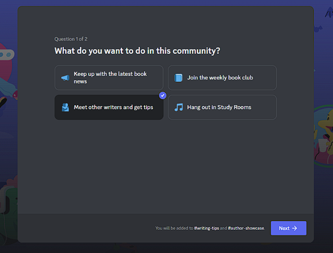Click the blue book icon for book club

(178, 78)
